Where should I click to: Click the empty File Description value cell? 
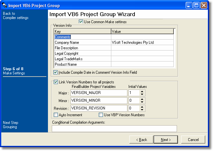pos(142,48)
